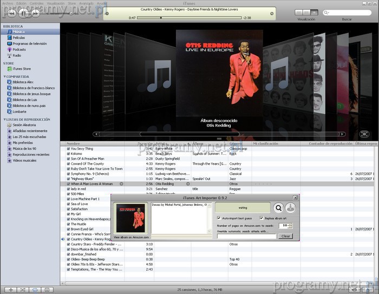Toggle full screen Cover Flow icon
Image resolution: width=379 pixels, height=294 pixels.
pyautogui.click(x=364, y=134)
